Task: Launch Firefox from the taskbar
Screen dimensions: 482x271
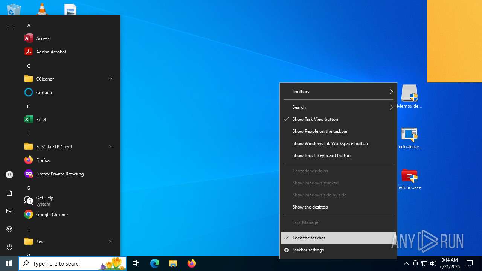Action: [x=191, y=263]
